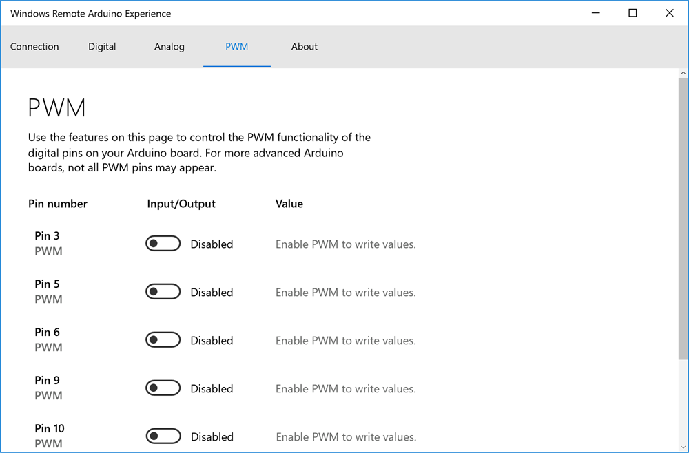This screenshot has width=689, height=453.
Task: Click the scrollbar down arrow
Action: (x=683, y=446)
